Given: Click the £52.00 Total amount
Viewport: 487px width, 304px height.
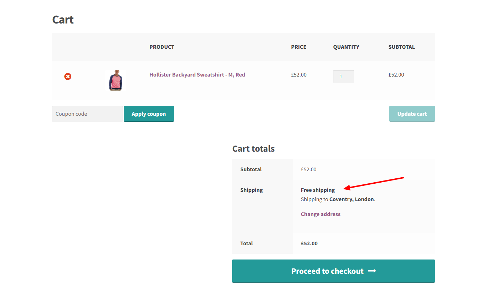Looking at the screenshot, I should tap(309, 243).
